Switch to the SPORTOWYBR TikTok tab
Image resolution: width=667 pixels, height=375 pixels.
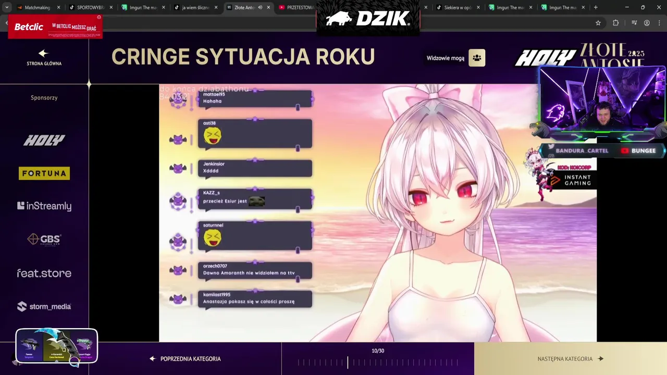(91, 7)
